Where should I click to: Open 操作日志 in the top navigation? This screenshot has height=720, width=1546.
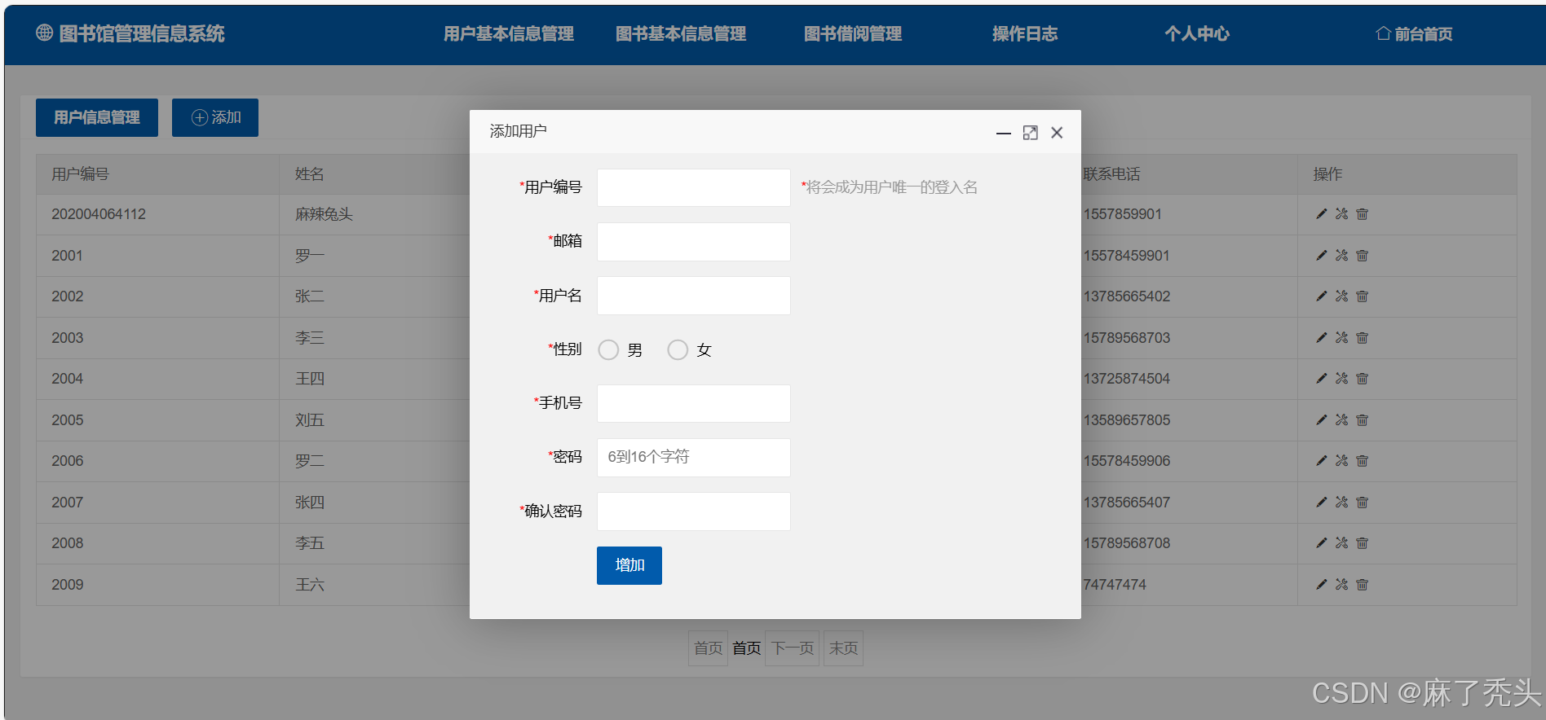coord(1025,33)
